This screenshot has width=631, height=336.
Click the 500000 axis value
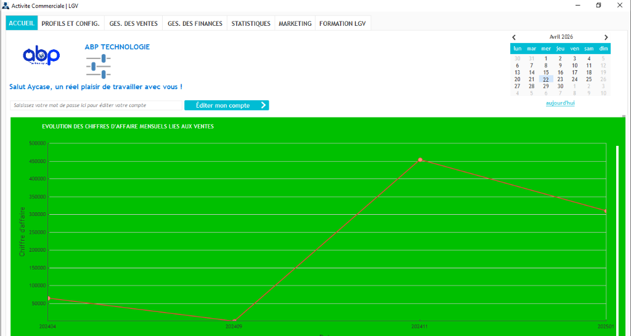click(38, 143)
